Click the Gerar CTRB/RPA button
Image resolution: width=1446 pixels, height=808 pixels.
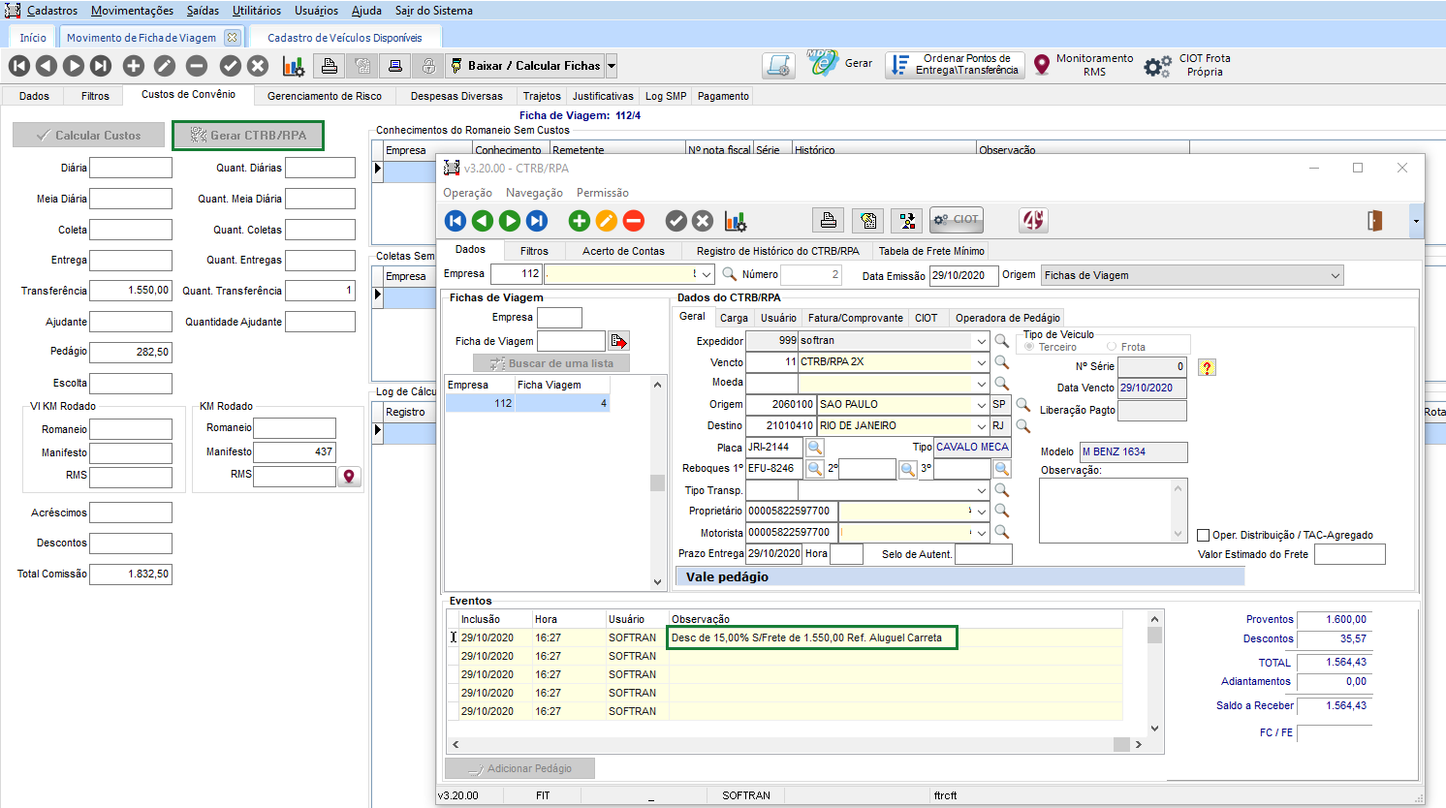[248, 136]
